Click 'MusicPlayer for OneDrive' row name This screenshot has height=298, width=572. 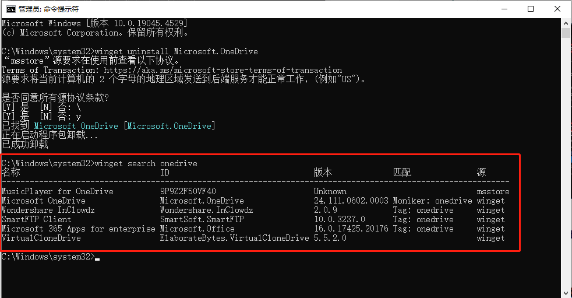click(x=57, y=191)
